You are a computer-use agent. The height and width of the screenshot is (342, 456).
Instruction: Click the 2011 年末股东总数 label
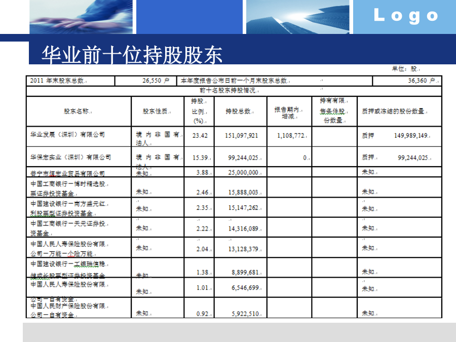57,81
